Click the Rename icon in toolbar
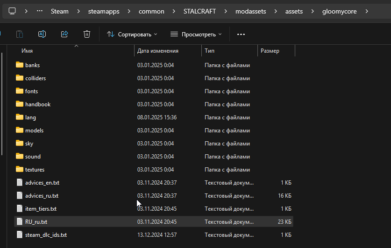The width and height of the screenshot is (391, 248). point(42,34)
